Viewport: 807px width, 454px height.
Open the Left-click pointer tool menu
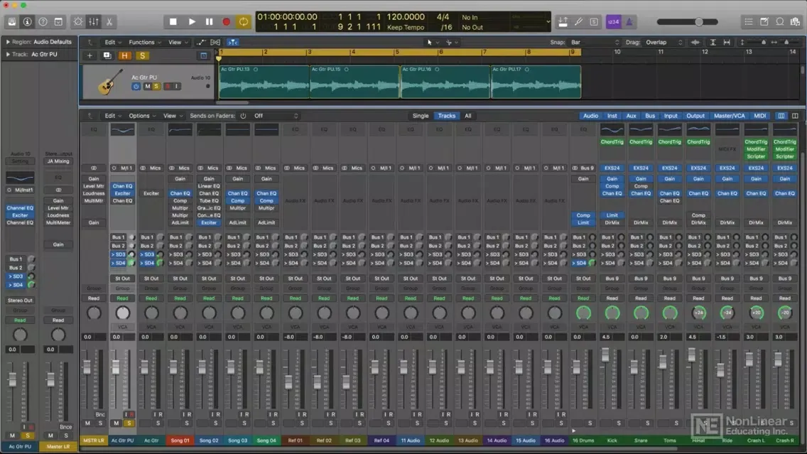[x=433, y=42]
